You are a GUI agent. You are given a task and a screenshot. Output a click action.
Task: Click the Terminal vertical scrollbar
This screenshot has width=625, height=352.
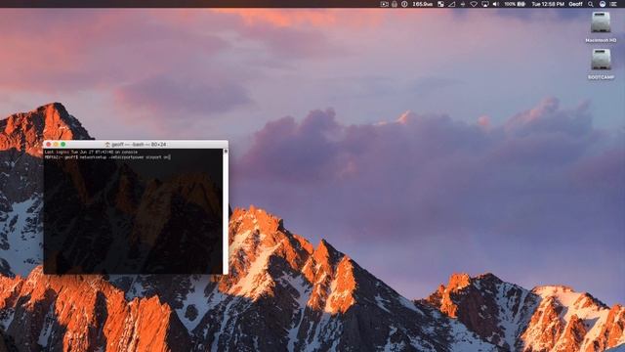[x=226, y=211]
